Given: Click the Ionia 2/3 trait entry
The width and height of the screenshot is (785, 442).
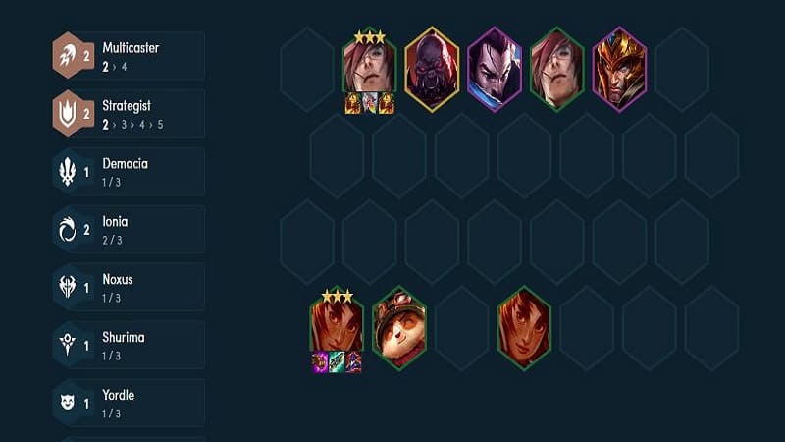Looking at the screenshot, I should 130,230.
